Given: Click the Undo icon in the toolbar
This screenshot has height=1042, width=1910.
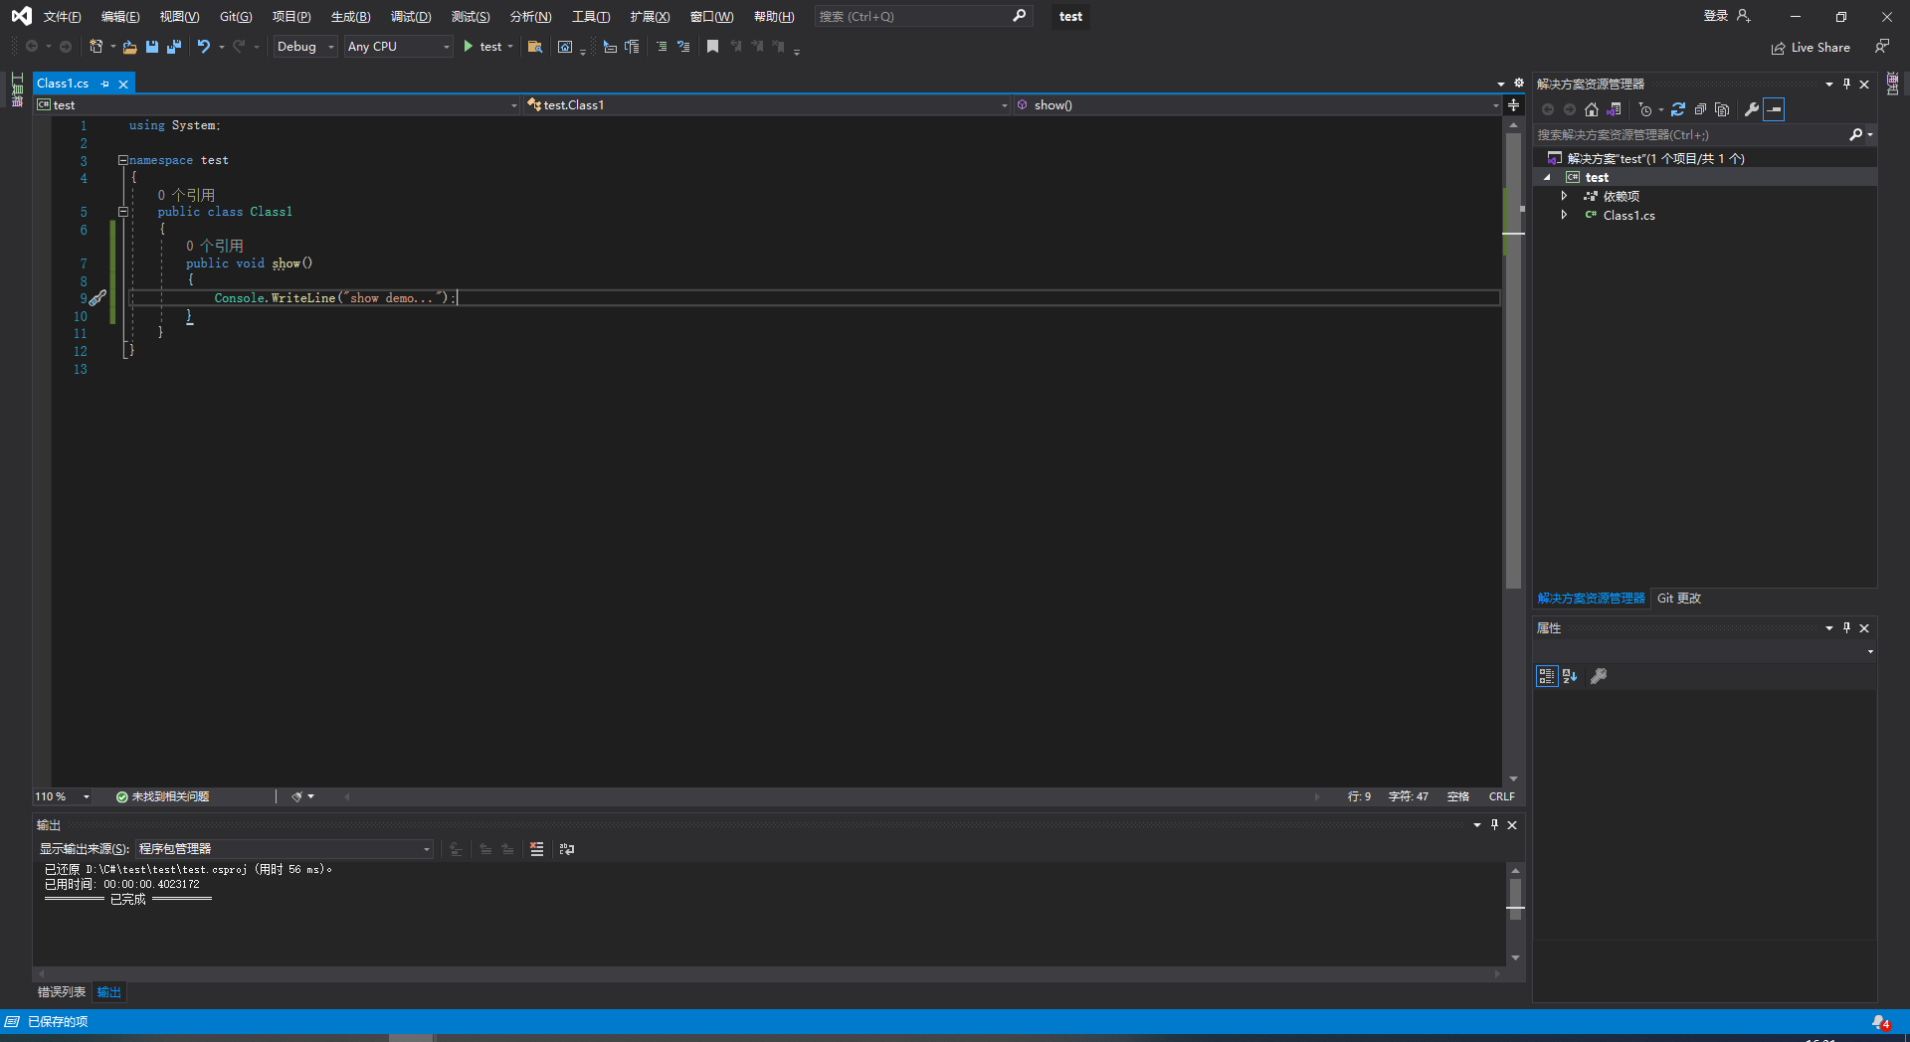Looking at the screenshot, I should (x=203, y=46).
